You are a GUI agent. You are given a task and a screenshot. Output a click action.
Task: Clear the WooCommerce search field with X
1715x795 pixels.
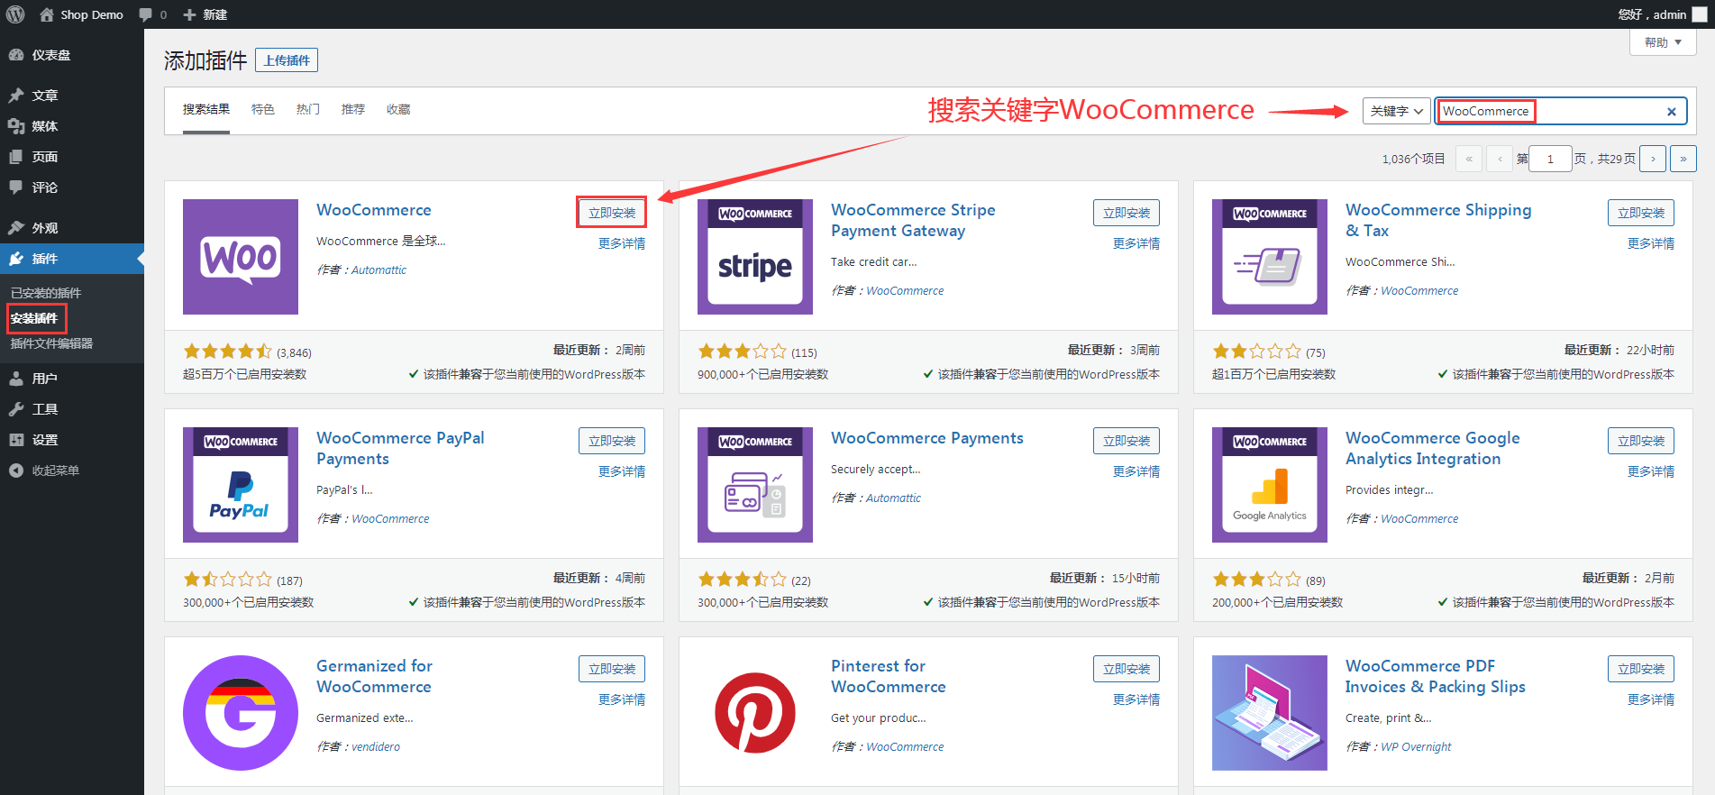click(x=1672, y=112)
